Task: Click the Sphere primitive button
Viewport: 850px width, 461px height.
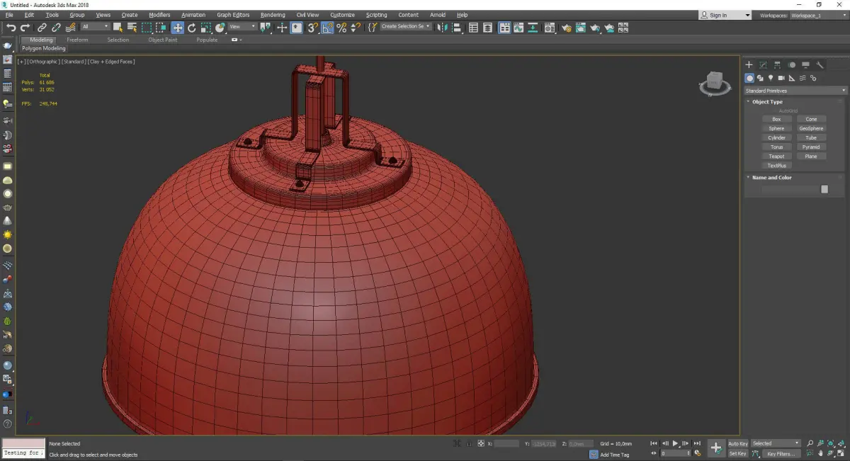Action: coord(776,129)
